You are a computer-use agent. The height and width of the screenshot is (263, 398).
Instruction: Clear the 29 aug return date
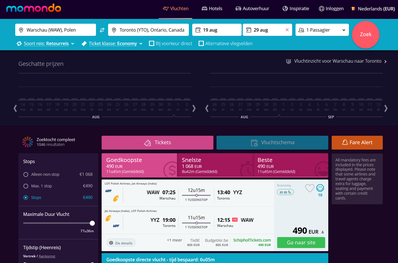(287, 30)
